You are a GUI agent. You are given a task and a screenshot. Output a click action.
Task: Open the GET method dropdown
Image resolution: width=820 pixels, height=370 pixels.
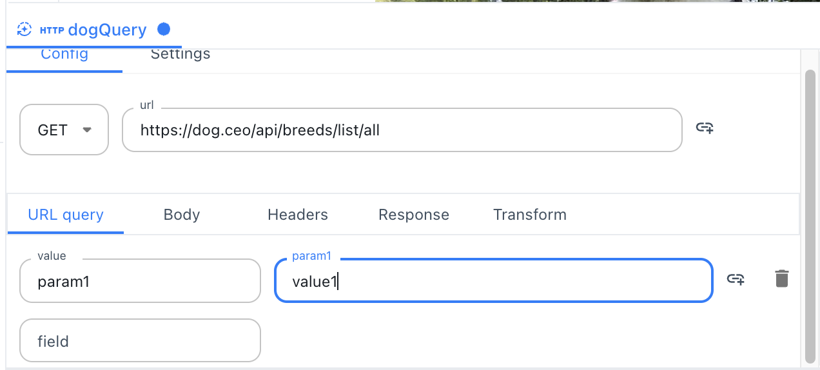64,130
